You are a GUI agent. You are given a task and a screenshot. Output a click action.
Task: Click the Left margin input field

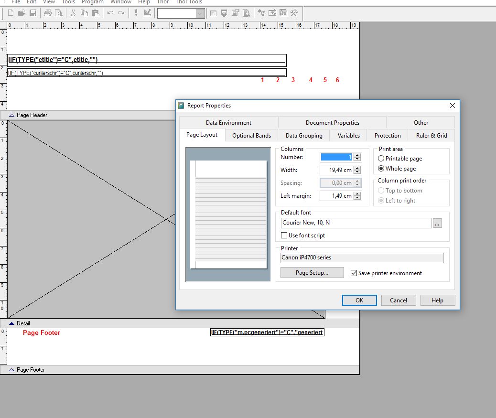[x=336, y=196]
